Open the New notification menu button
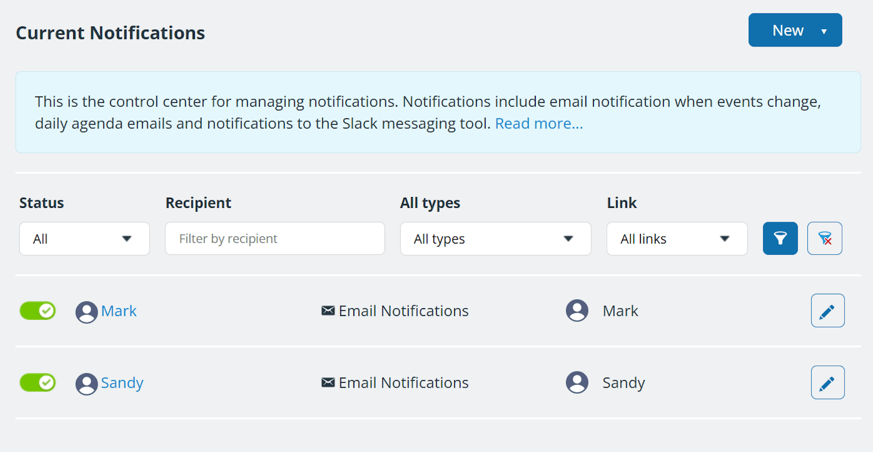 [x=795, y=30]
